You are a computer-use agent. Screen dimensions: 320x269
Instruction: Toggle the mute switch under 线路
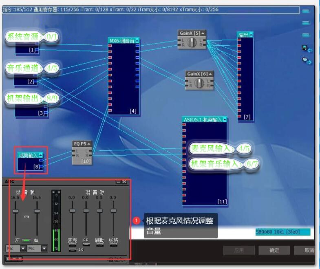[x=113, y=245]
